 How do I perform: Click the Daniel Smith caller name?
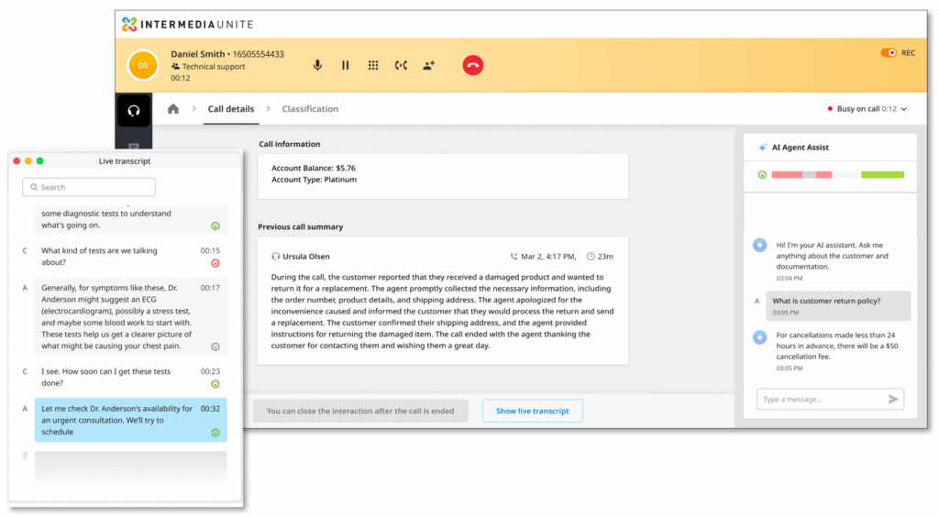coord(198,54)
